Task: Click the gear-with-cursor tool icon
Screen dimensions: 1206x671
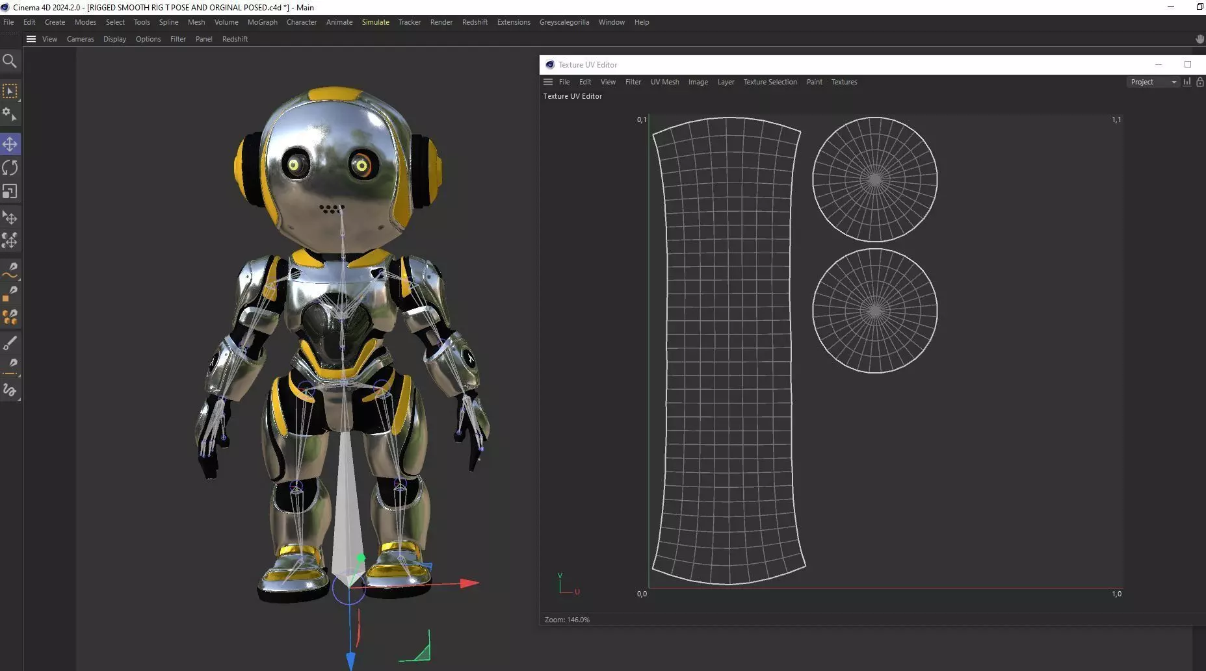Action: [10, 115]
